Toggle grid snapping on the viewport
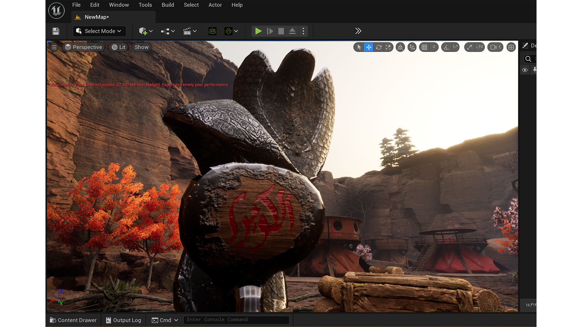The height and width of the screenshot is (327, 582). pyautogui.click(x=424, y=47)
